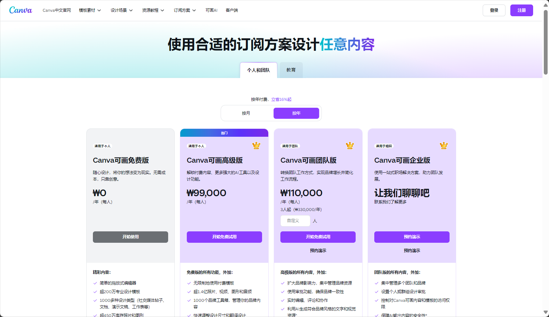Viewport: 549px width, 317px height.
Task: Click the 登录 button
Action: tap(494, 10)
